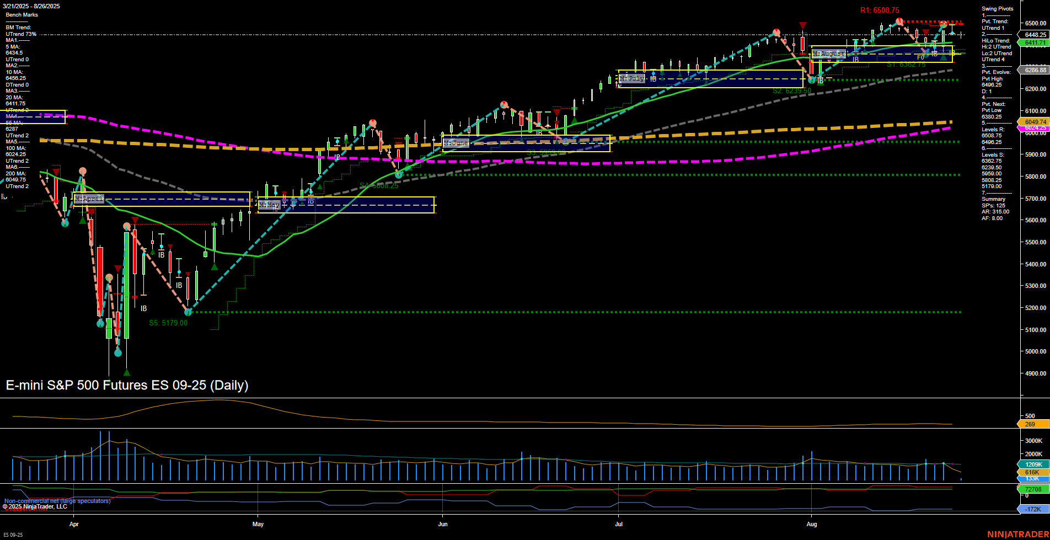Expand the Bench Marks indicator panel
1050x540 pixels.
[x=22, y=14]
